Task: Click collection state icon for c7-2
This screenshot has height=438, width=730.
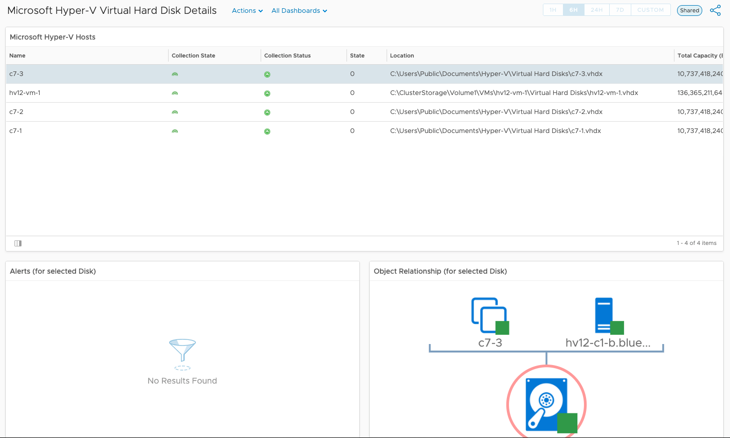Action: coord(175,112)
